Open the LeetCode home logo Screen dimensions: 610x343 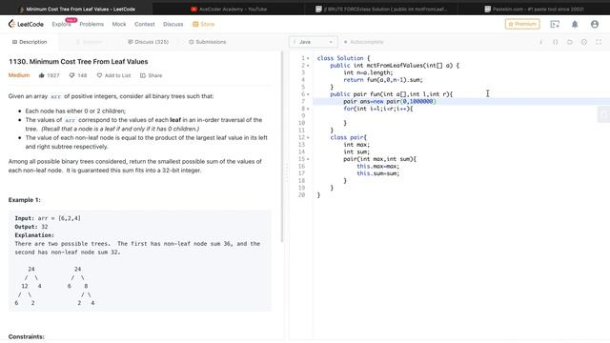pos(26,24)
